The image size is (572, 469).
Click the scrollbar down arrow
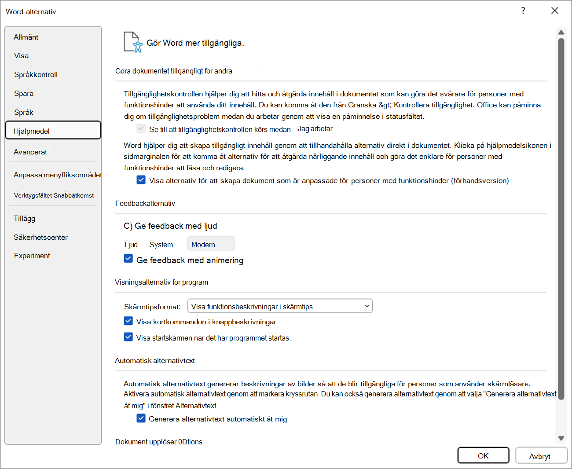561,438
